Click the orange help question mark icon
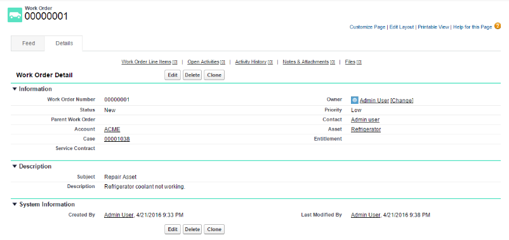 (498, 27)
